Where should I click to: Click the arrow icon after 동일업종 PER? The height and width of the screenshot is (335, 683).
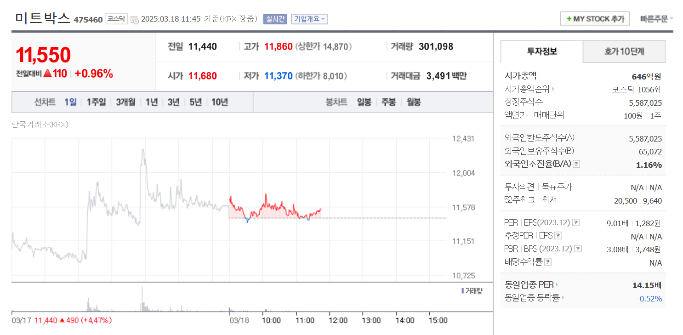pos(558,285)
